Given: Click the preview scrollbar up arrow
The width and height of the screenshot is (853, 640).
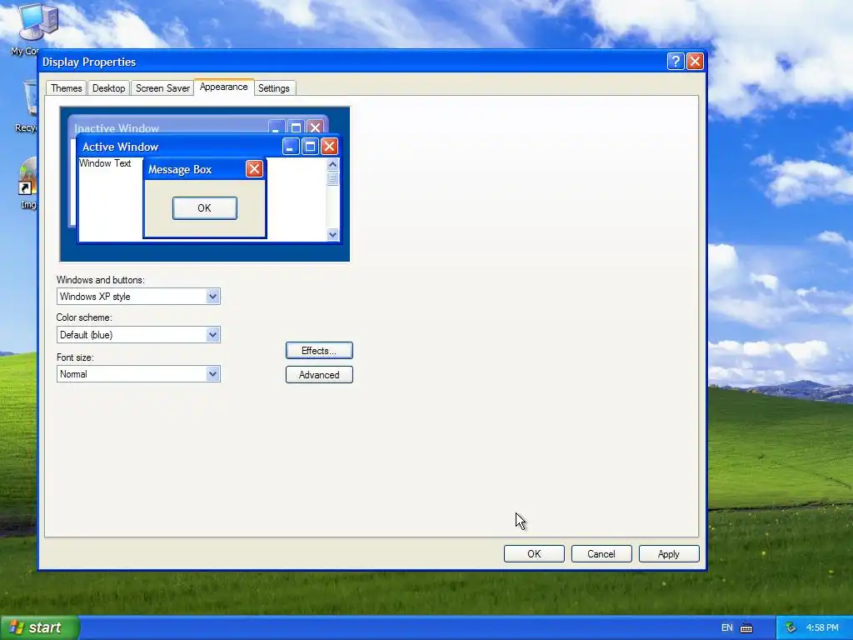Looking at the screenshot, I should pos(332,164).
